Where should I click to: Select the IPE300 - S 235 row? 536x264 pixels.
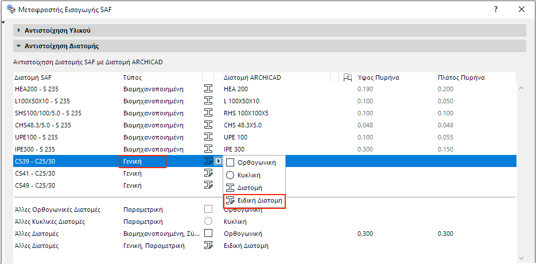(265, 149)
